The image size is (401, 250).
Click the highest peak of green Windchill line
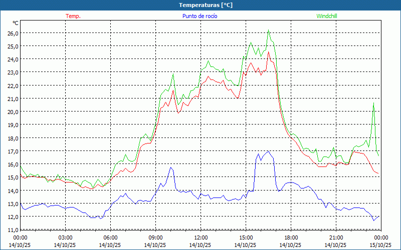click(269, 30)
